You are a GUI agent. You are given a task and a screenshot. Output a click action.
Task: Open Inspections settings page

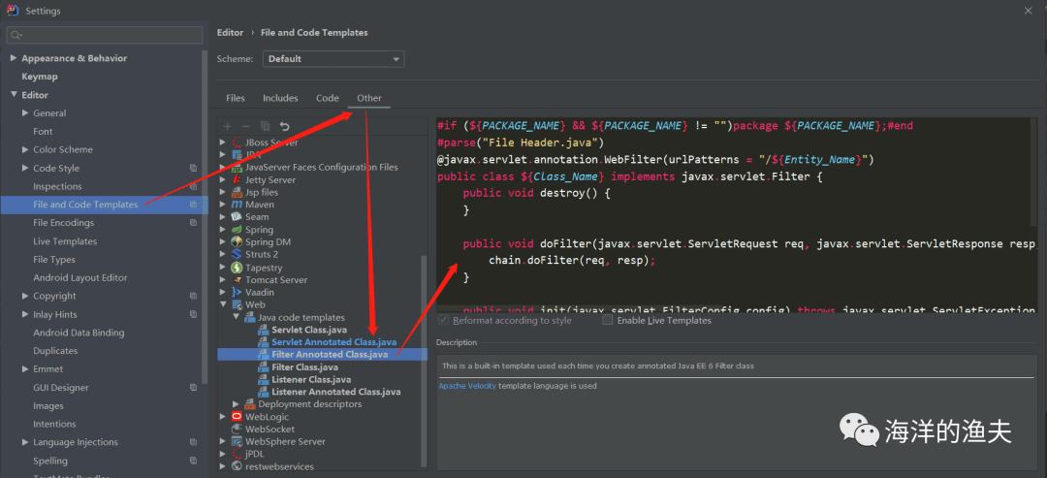(57, 186)
